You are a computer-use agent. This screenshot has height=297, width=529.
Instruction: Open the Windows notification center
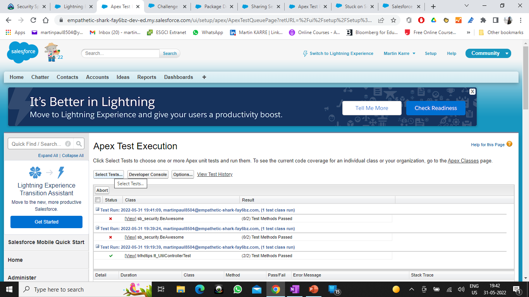[x=517, y=289]
